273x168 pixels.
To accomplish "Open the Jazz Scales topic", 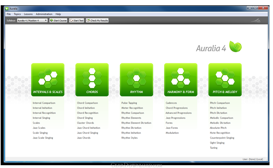I will [39, 128].
